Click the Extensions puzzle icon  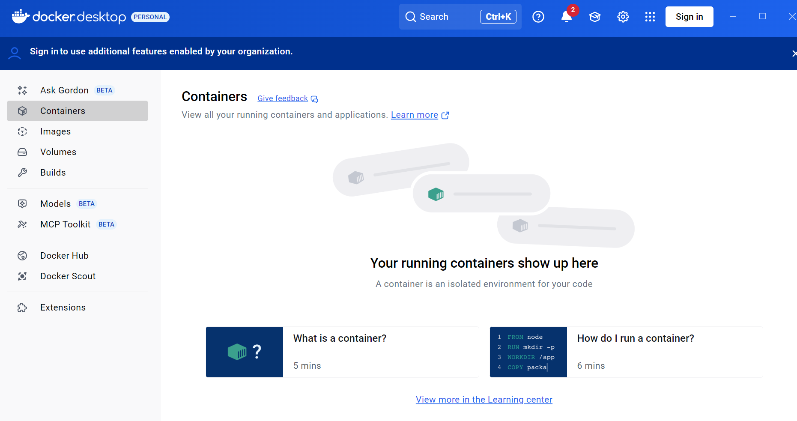click(22, 308)
